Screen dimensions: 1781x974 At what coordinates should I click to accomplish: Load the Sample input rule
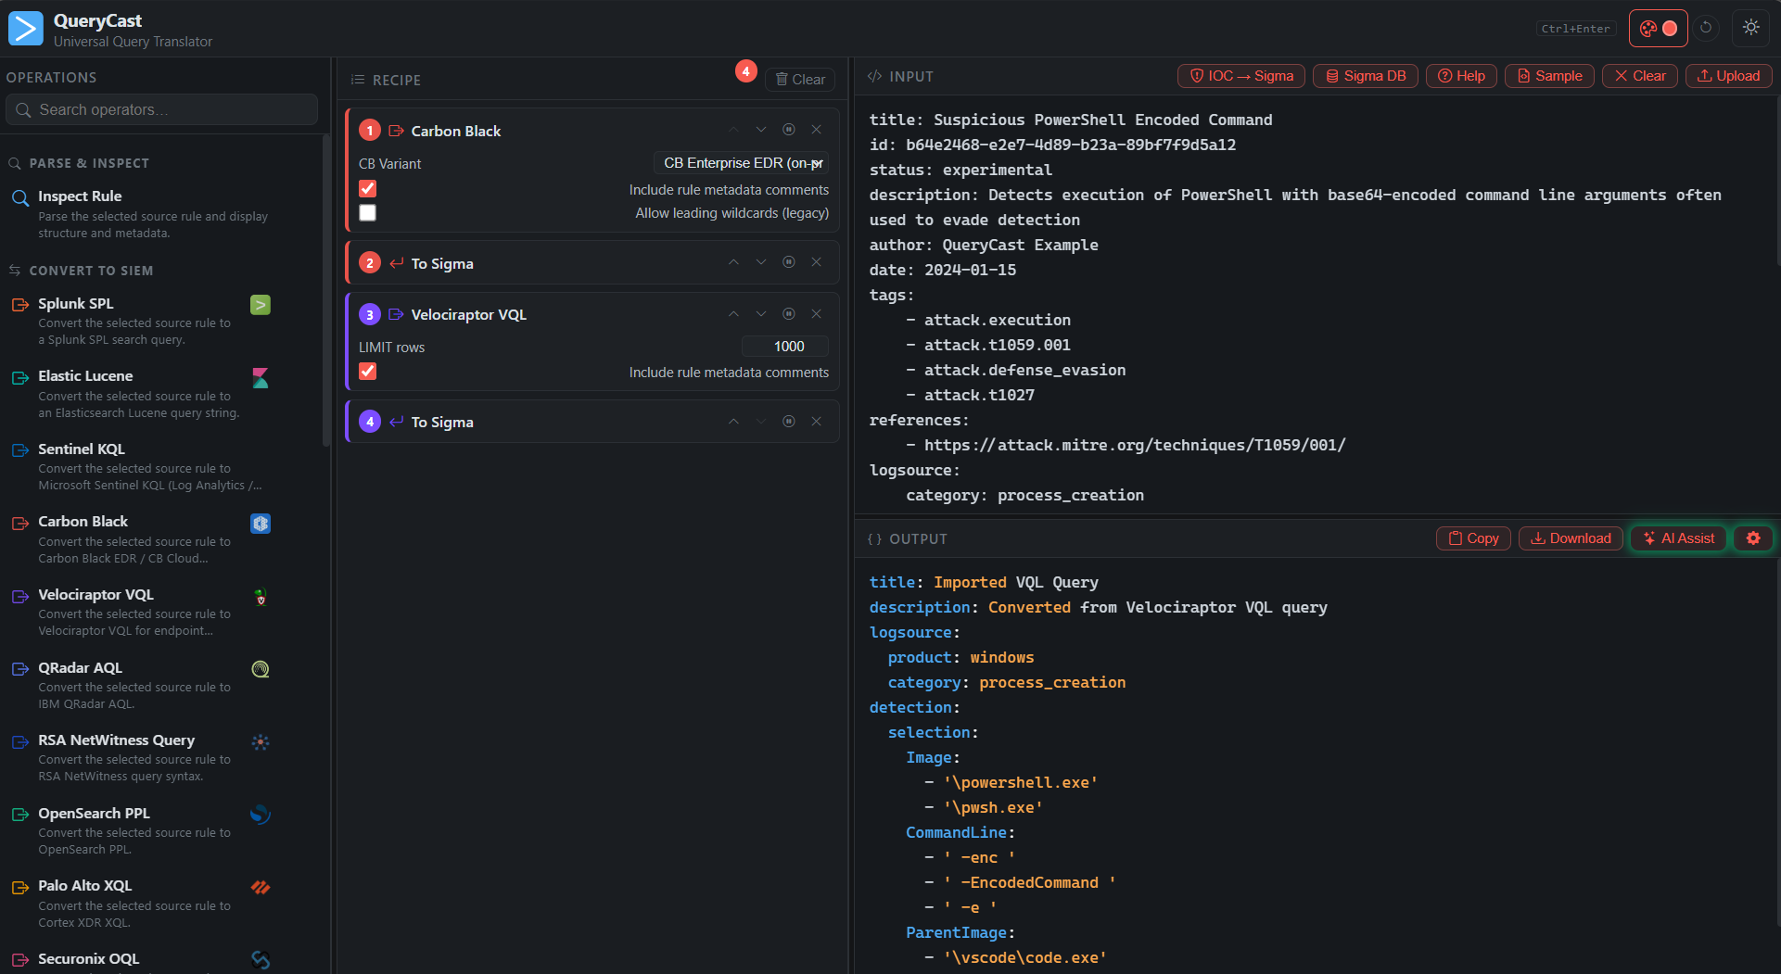pos(1549,76)
